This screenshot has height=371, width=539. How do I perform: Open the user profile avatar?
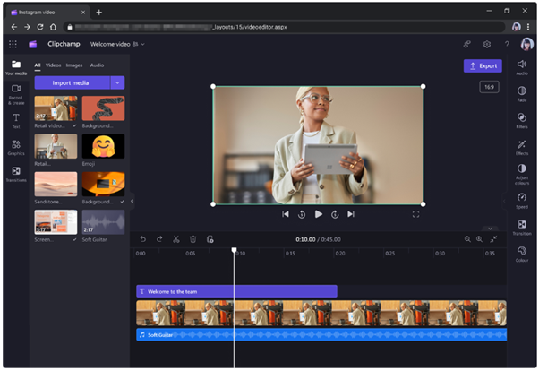coord(527,44)
